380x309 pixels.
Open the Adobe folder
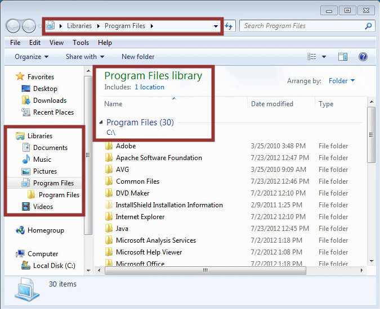click(x=126, y=146)
